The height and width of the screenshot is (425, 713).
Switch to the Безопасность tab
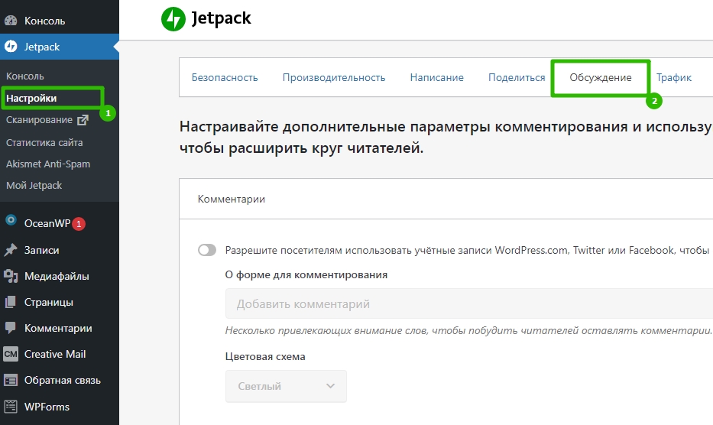pyautogui.click(x=225, y=77)
